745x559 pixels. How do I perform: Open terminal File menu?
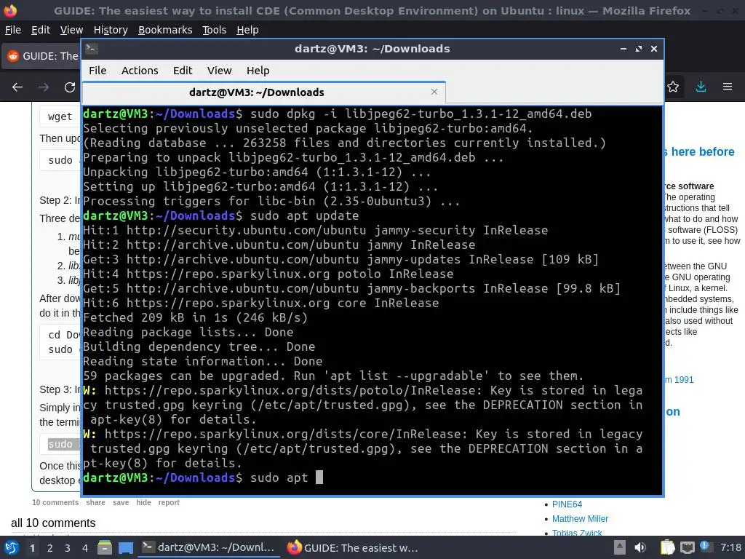(x=97, y=71)
